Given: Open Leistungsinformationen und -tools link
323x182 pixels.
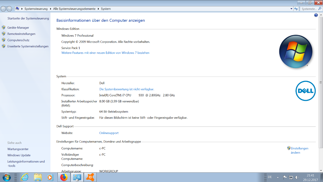Looking at the screenshot, I should click(x=26, y=164).
